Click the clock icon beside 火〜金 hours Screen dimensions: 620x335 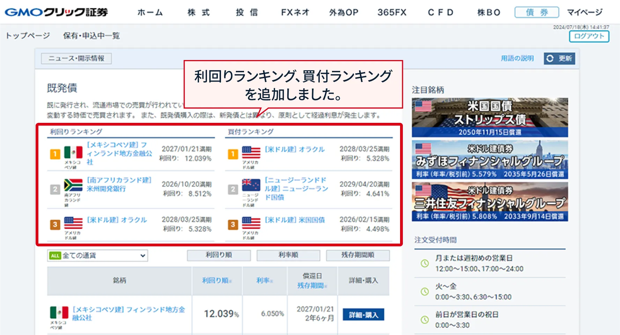pos(425,291)
